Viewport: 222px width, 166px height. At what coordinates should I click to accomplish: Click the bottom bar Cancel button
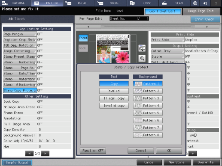pos(149,163)
